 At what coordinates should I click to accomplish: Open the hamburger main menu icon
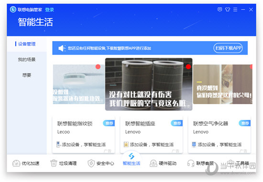pos(235,10)
